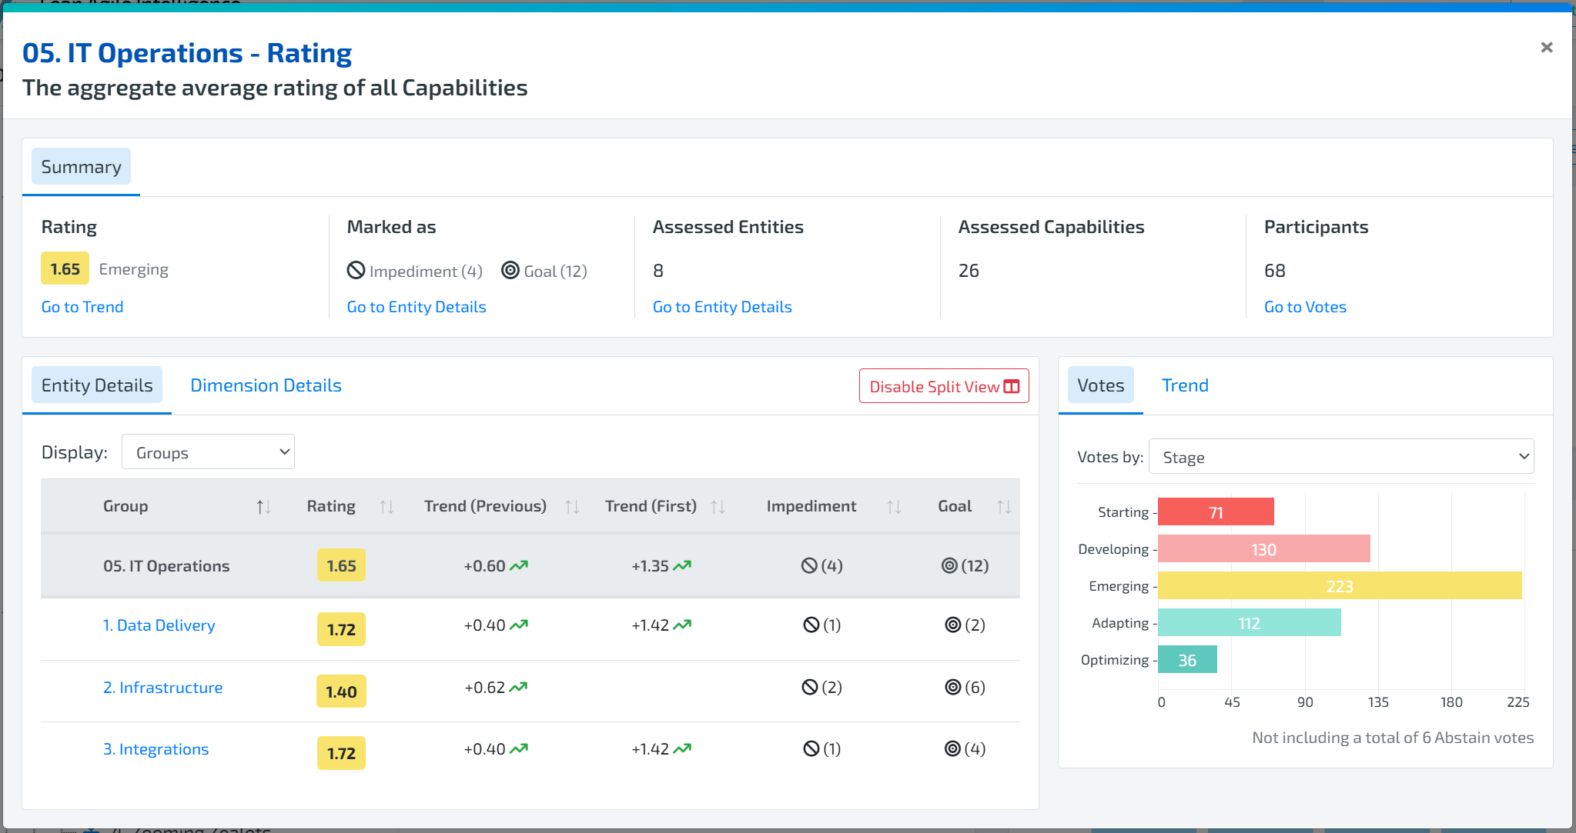The image size is (1576, 833).
Task: Sort table by Rating column arrows
Action: (x=386, y=507)
